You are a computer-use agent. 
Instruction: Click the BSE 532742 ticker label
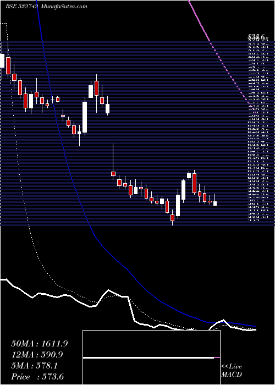pyautogui.click(x=21, y=7)
